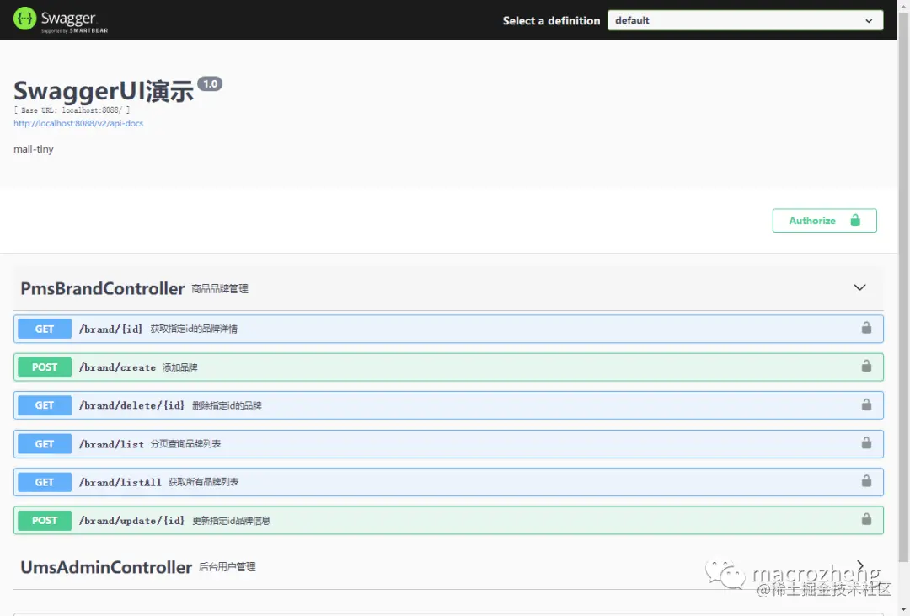Click the lock icon on POST /brand/create

(x=866, y=366)
